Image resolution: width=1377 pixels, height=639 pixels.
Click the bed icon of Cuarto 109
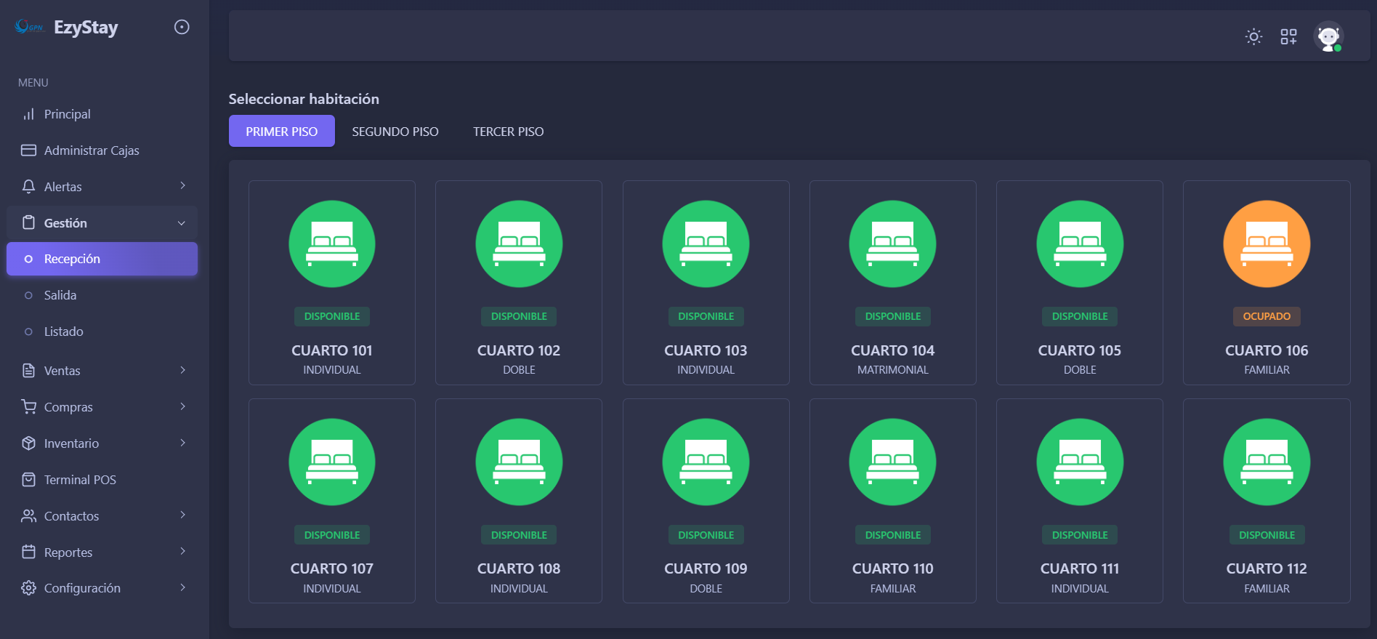click(x=706, y=462)
